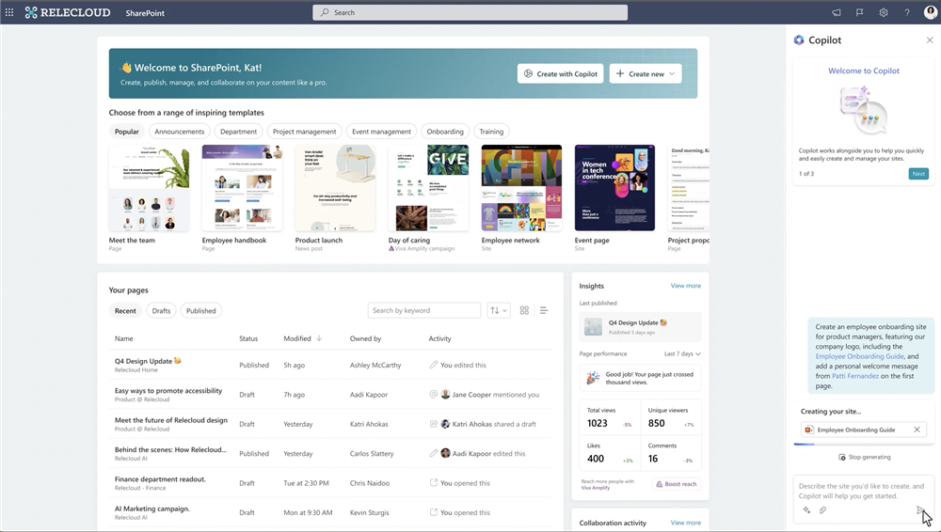Open the app launcher waffle icon
This screenshot has height=532, width=941.
[9, 12]
